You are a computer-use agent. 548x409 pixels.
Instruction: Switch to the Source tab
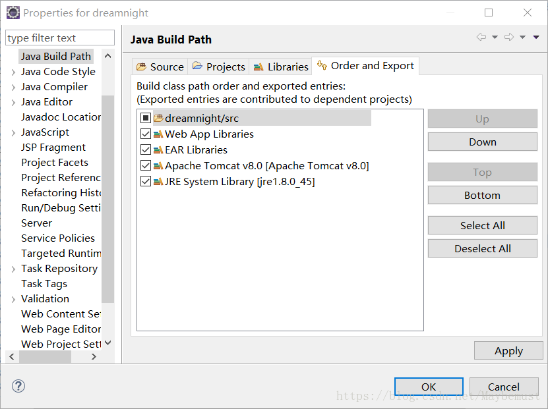click(x=160, y=67)
